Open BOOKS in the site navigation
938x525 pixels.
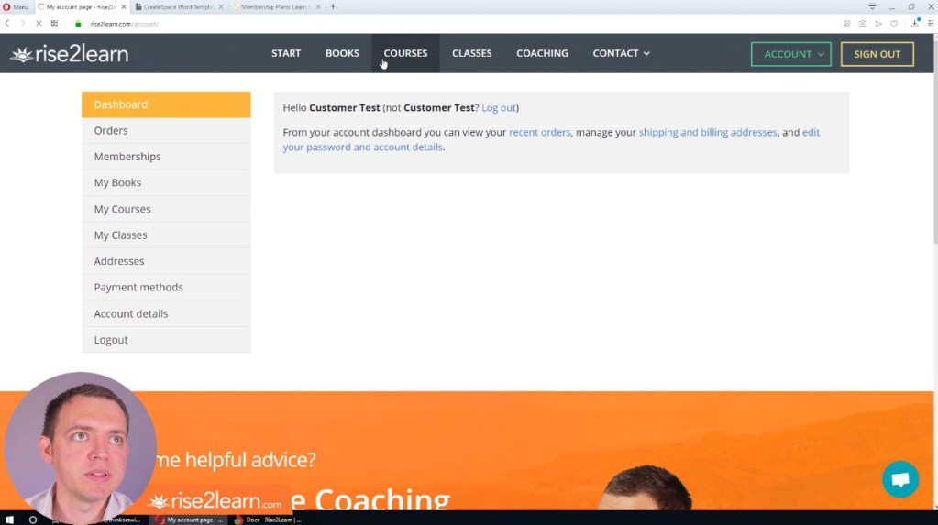click(342, 53)
